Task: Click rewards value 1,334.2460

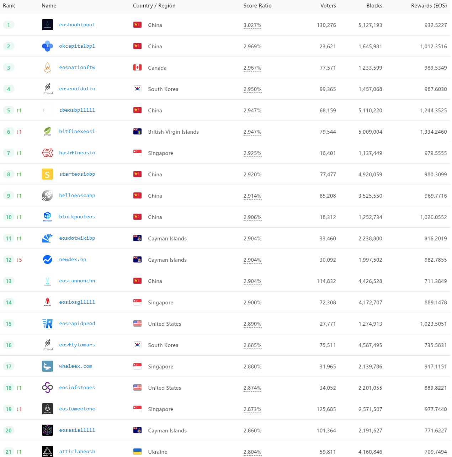Action: coord(434,132)
